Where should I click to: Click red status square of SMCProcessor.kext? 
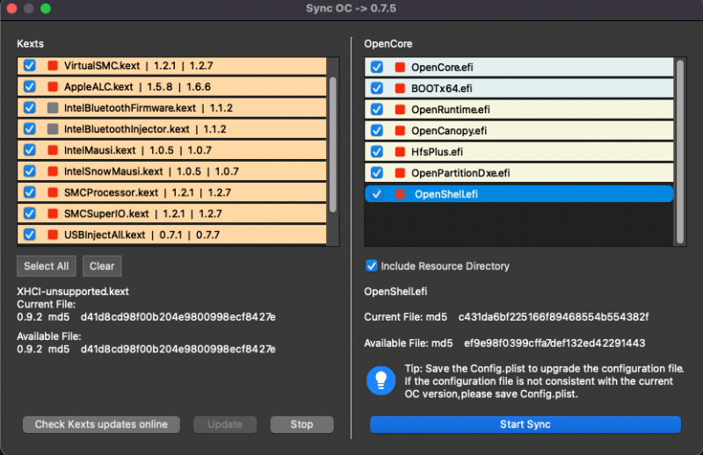coord(53,192)
